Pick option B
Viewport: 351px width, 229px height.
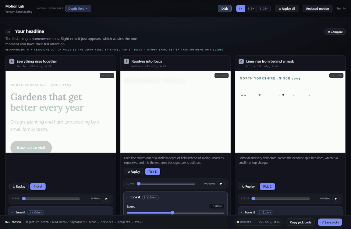152,171
